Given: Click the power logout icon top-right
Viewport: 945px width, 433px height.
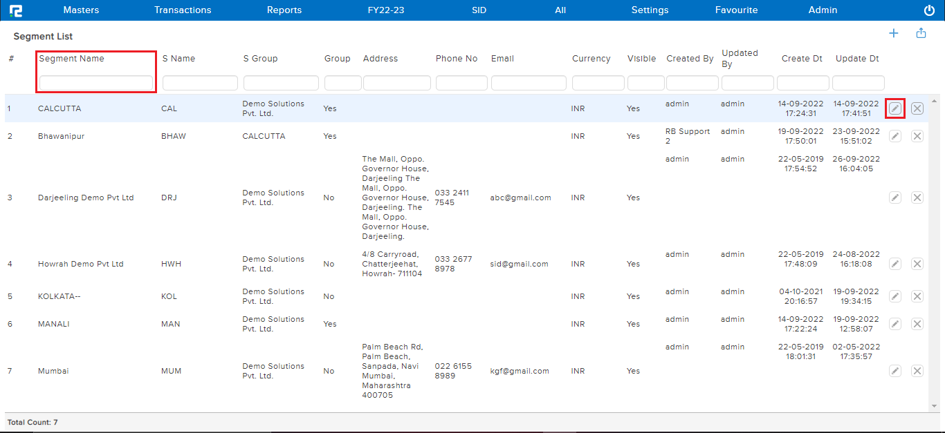Looking at the screenshot, I should point(928,10).
